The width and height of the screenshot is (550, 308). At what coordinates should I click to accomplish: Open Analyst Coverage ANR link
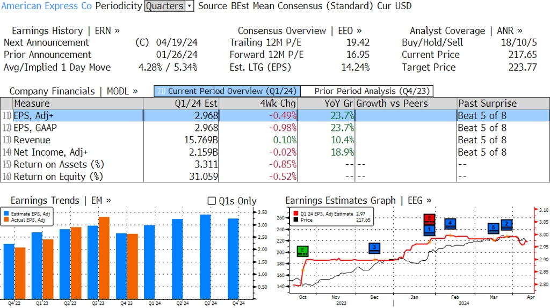[x=466, y=31]
